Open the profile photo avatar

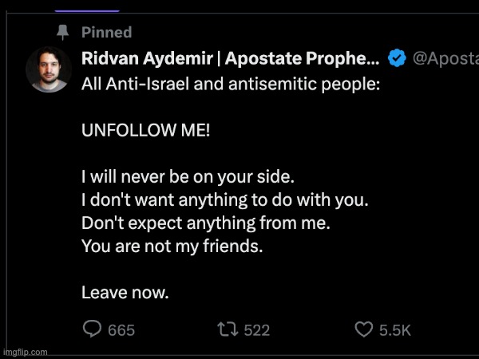(49, 69)
